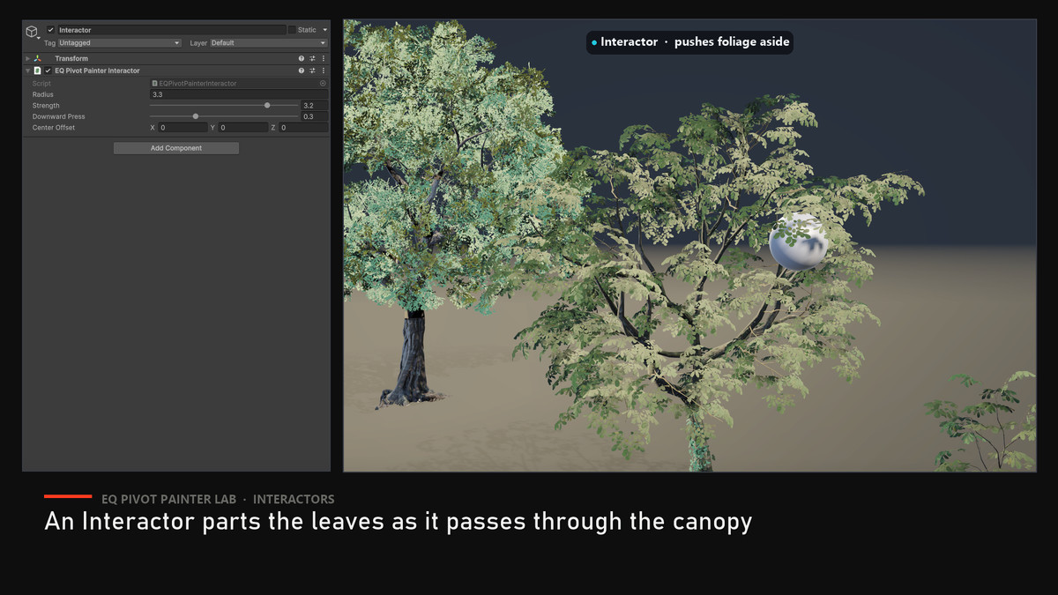Screen dimensions: 1058x595
Task: Click the Radius property label
Action: coord(43,94)
